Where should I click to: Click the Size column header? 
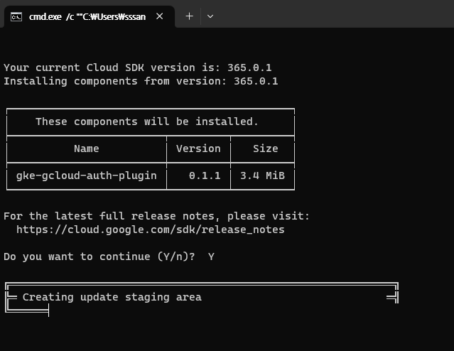click(265, 148)
